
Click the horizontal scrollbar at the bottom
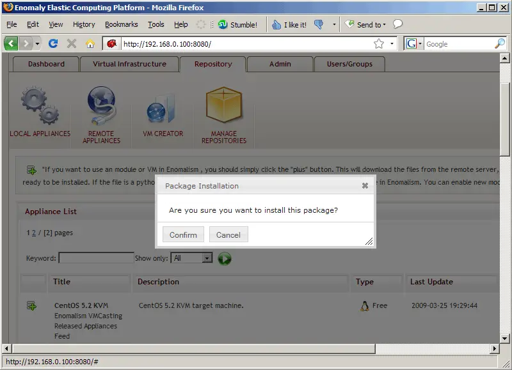250,348
